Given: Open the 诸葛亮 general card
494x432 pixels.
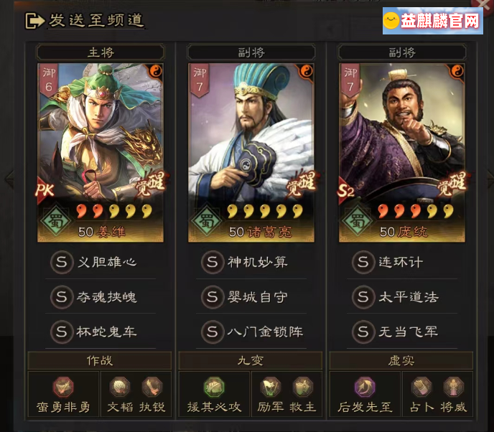Looking at the screenshot, I should click(251, 153).
